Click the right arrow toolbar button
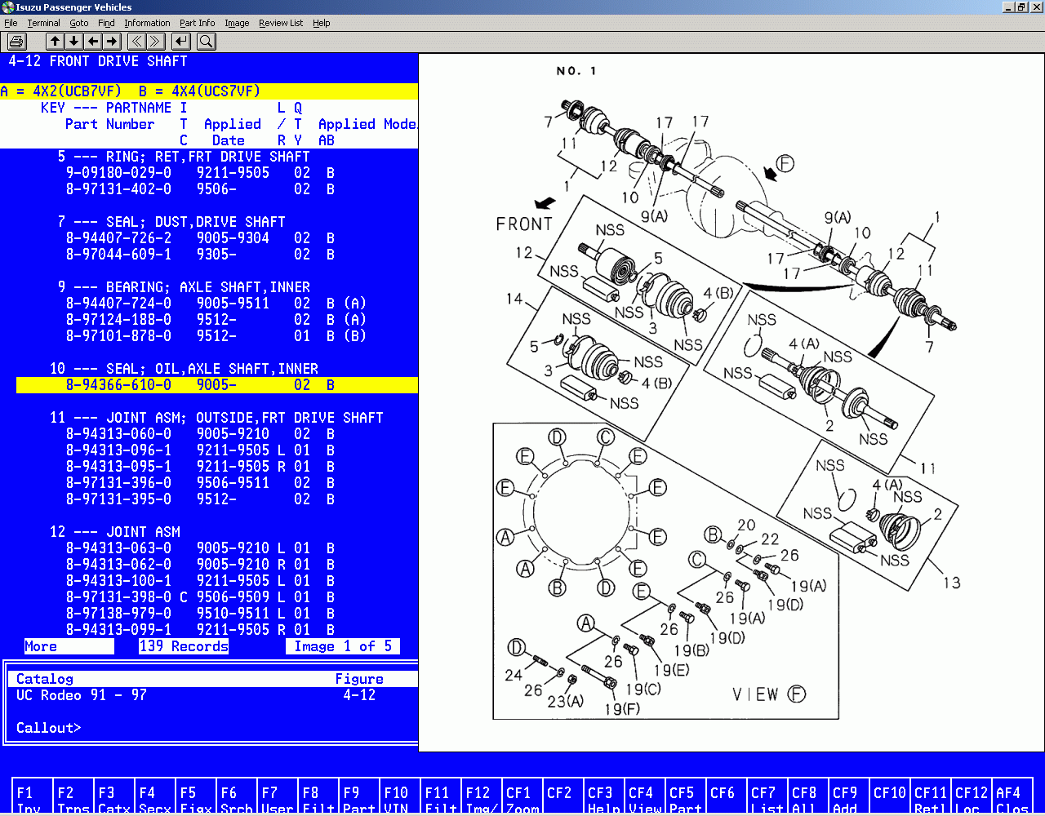The image size is (1045, 816). coord(112,41)
